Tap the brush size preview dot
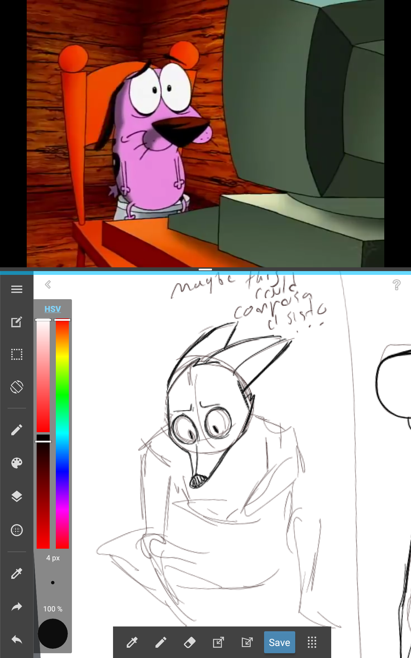 (53, 583)
